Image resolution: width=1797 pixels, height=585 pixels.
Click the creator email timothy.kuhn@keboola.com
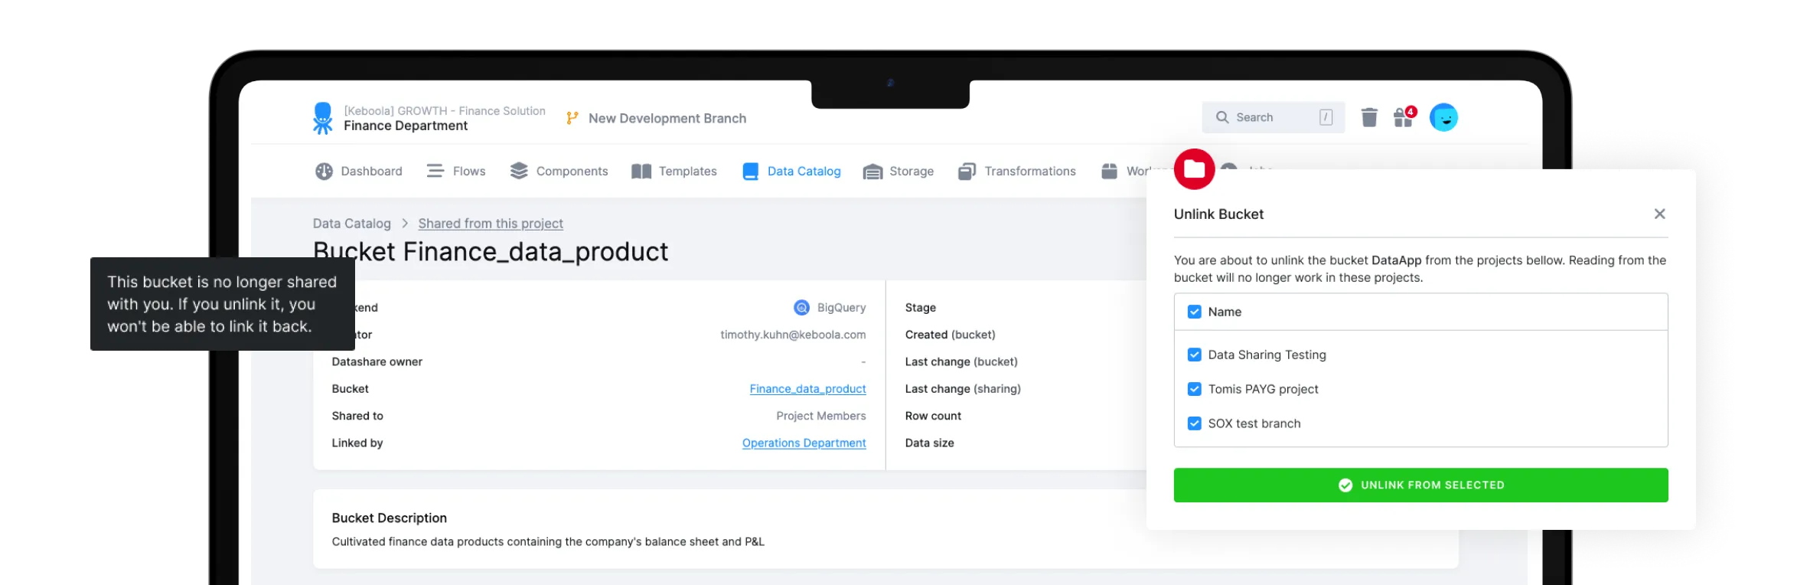[x=793, y=335]
